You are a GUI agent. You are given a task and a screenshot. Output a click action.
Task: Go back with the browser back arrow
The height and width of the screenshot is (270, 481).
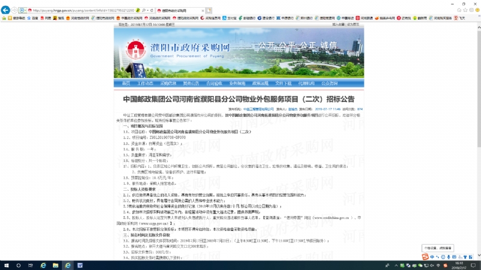pos(5,10)
